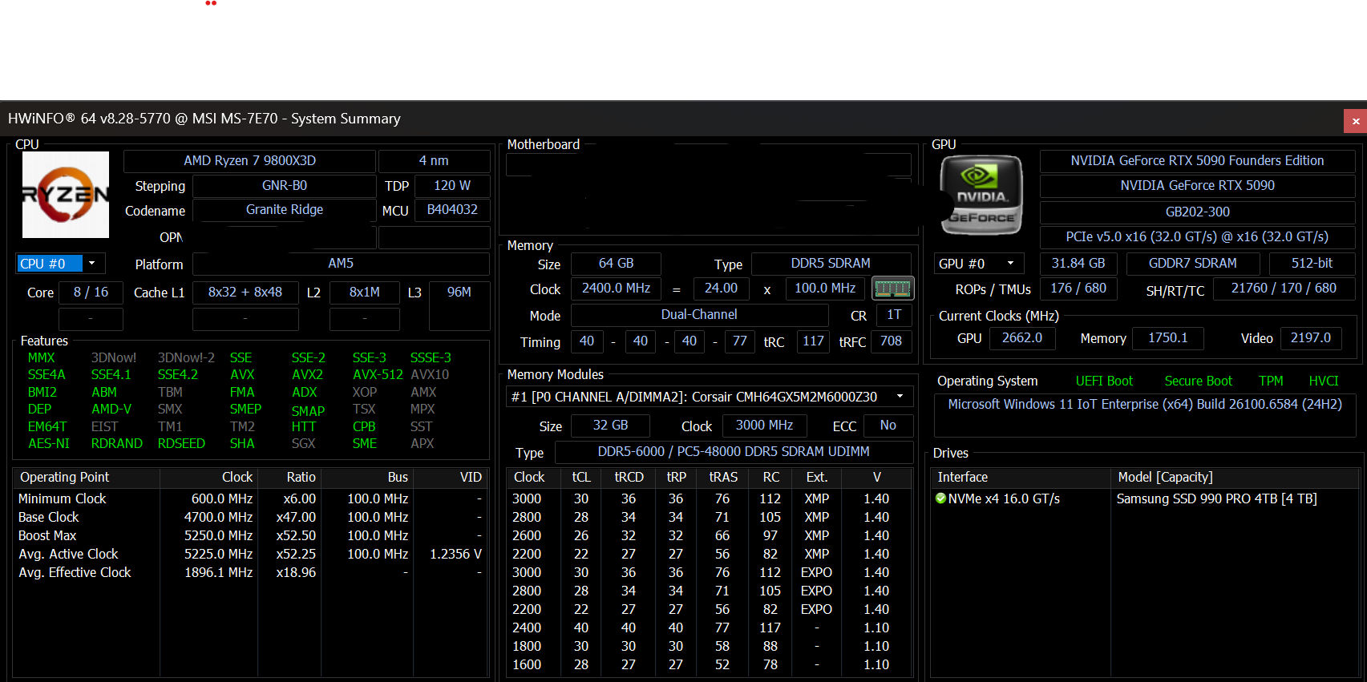Click the L3 cache value 96M
This screenshot has width=1367, height=682.
459,293
